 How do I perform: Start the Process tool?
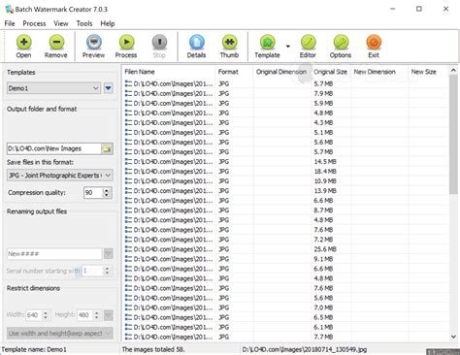point(126,47)
